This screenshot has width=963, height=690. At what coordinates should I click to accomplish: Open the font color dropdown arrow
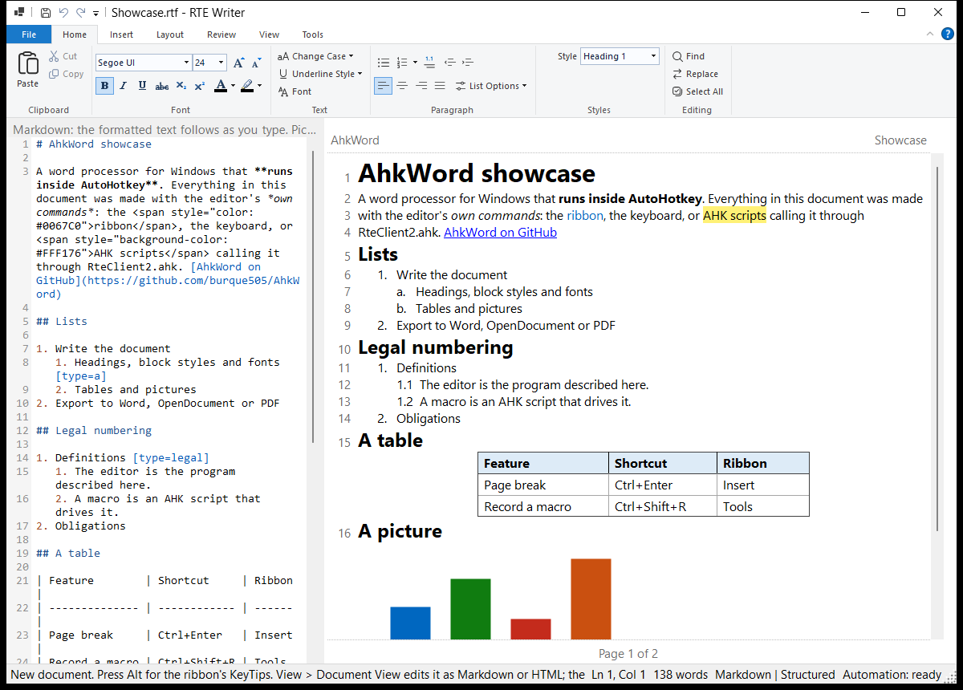pos(233,86)
